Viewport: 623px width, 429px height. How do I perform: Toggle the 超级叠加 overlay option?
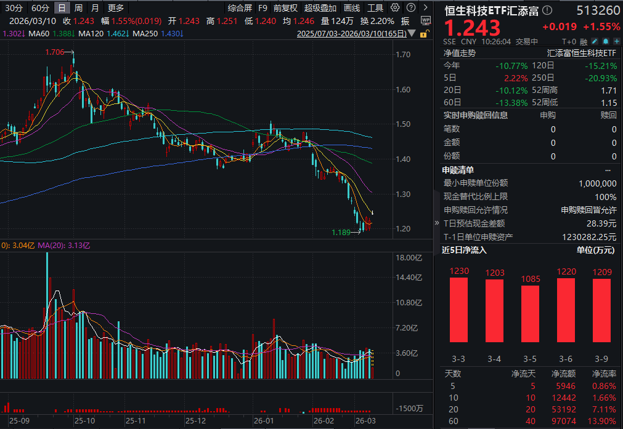coord(320,8)
